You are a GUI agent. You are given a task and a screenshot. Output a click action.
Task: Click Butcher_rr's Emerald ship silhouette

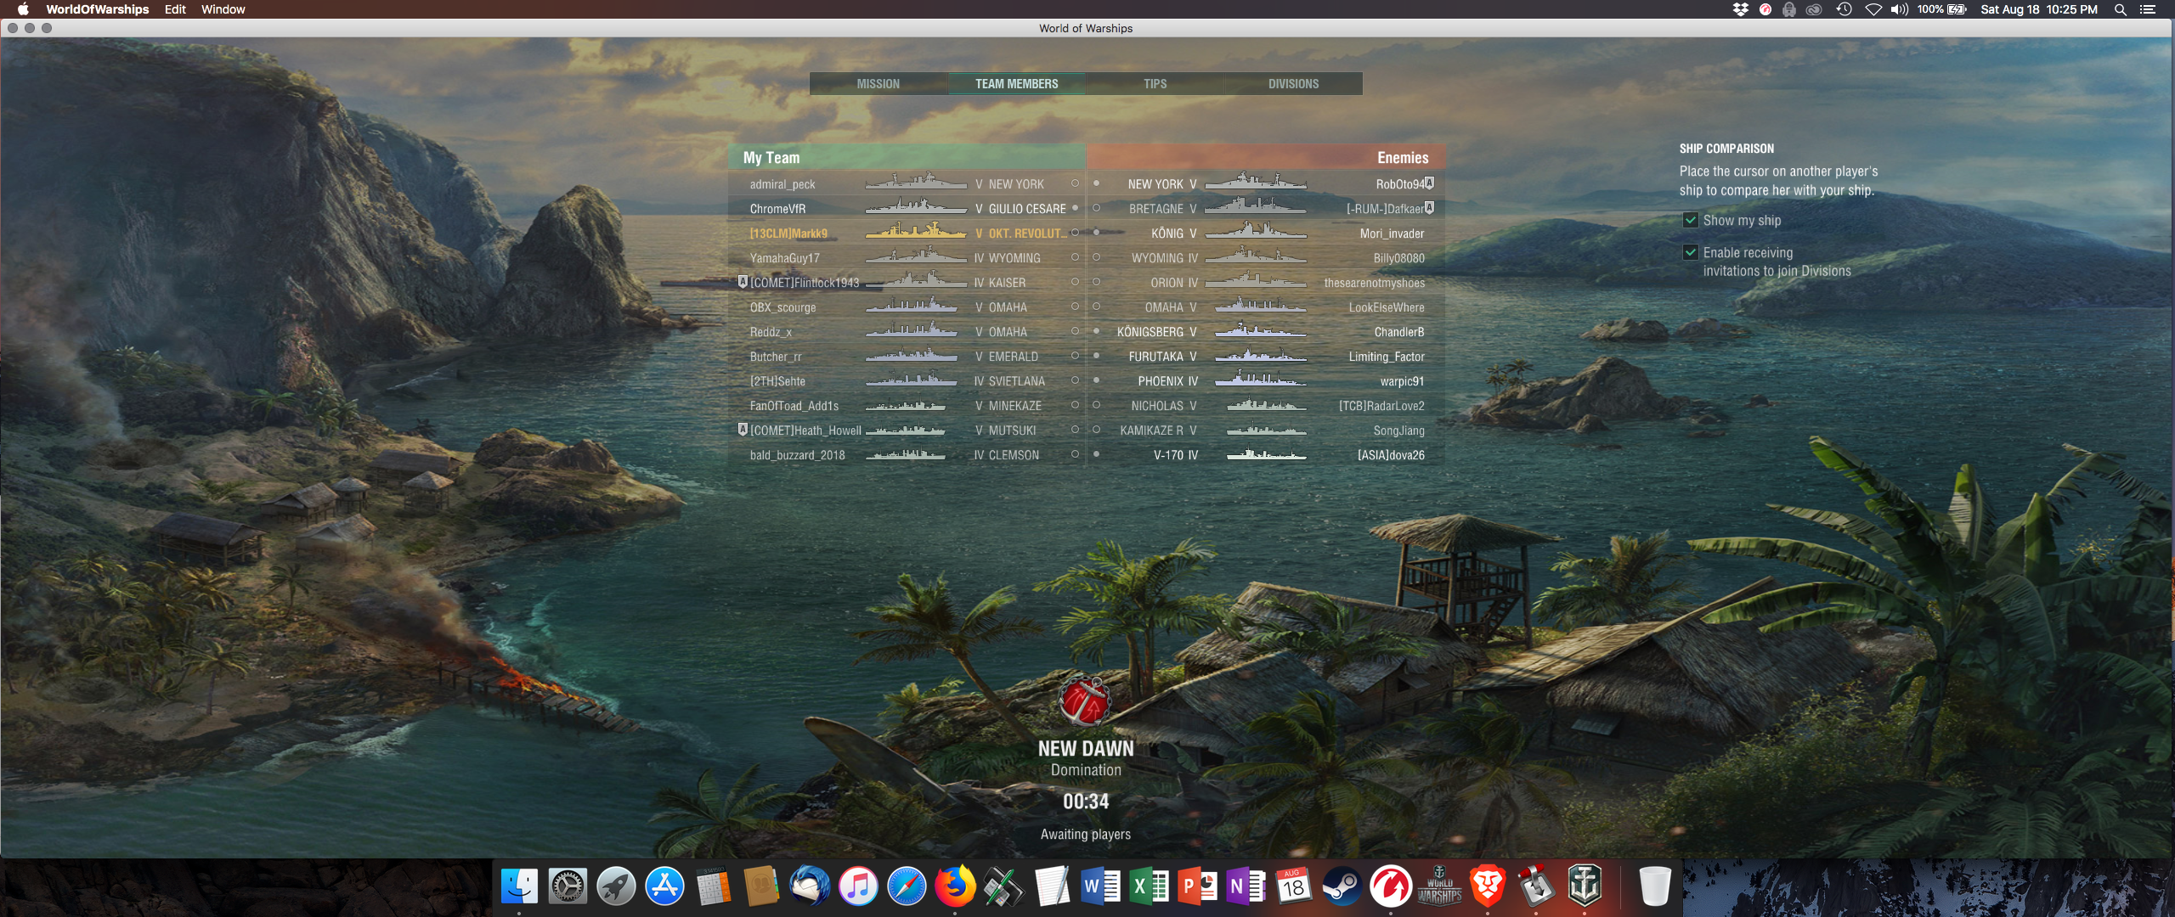(911, 354)
